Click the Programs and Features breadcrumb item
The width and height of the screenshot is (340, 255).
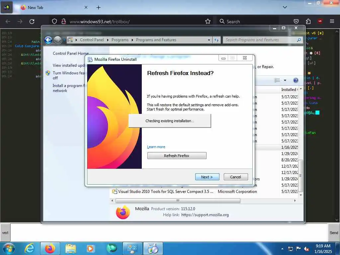(x=156, y=40)
